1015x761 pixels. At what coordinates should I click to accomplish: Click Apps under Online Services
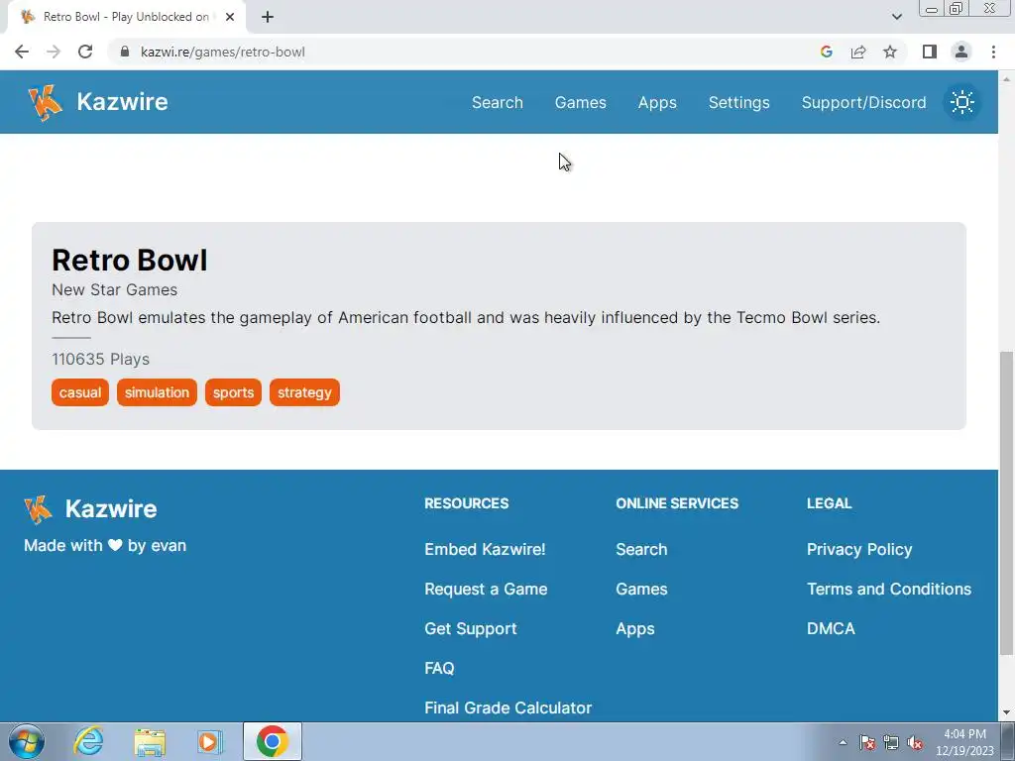(x=635, y=628)
